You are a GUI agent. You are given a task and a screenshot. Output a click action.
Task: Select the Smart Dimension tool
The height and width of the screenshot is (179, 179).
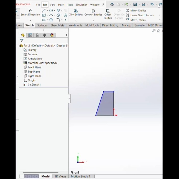[30, 13]
